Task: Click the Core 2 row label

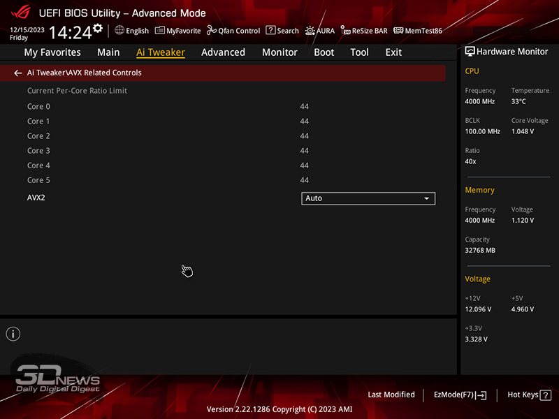Action: pos(38,136)
